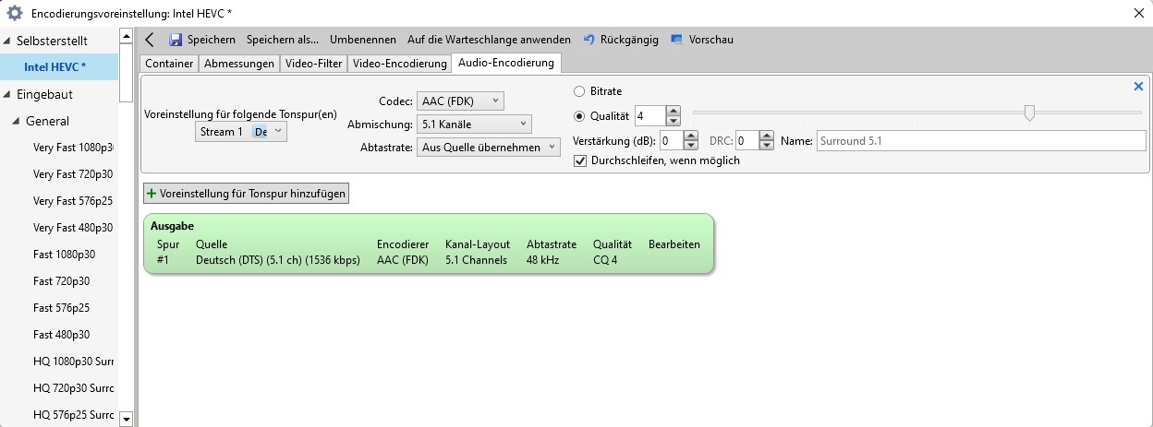Open the Abtastrate Aus Quelle übernehmen dropdown

coord(489,147)
